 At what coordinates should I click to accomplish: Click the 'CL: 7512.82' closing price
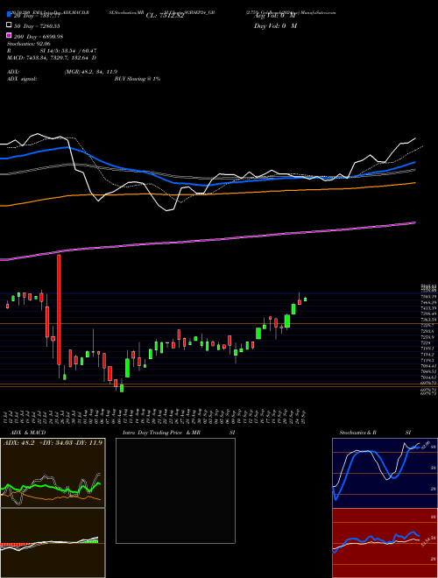click(165, 16)
